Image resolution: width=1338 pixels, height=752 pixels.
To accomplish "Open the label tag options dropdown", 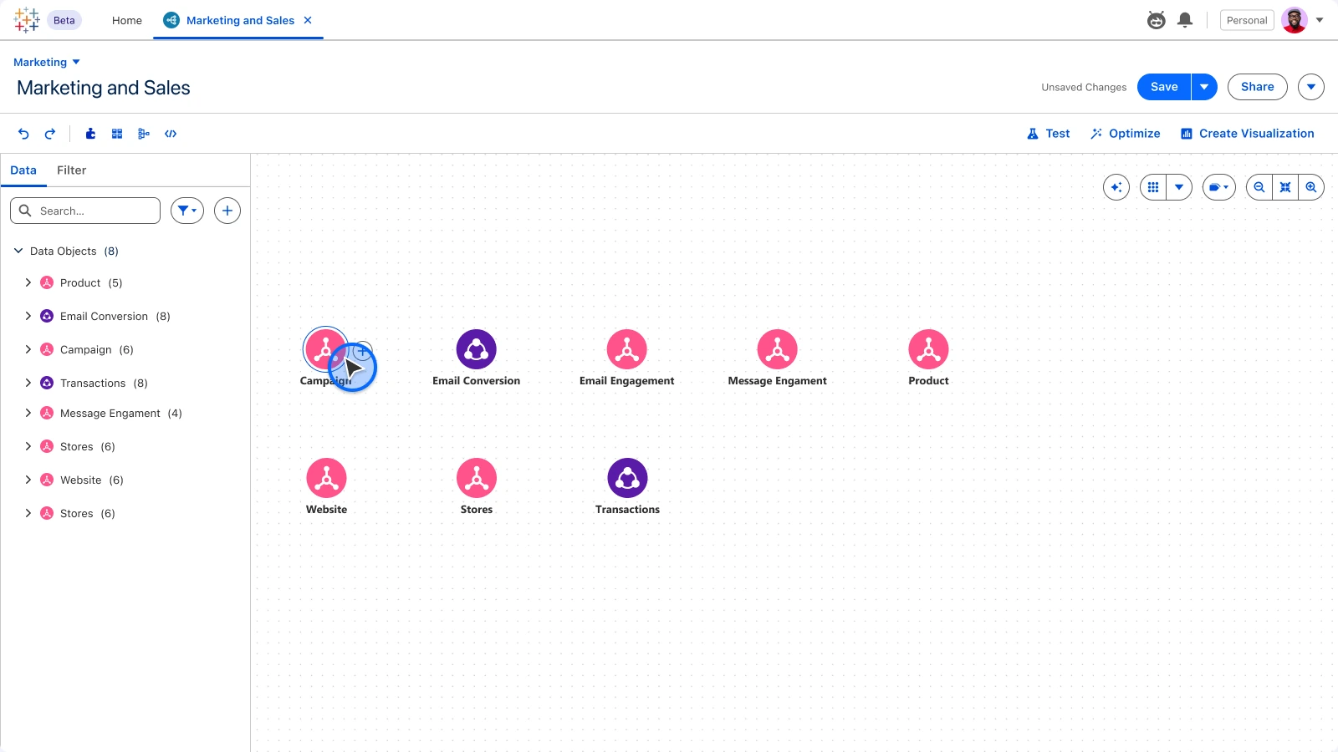I will (x=1219, y=187).
